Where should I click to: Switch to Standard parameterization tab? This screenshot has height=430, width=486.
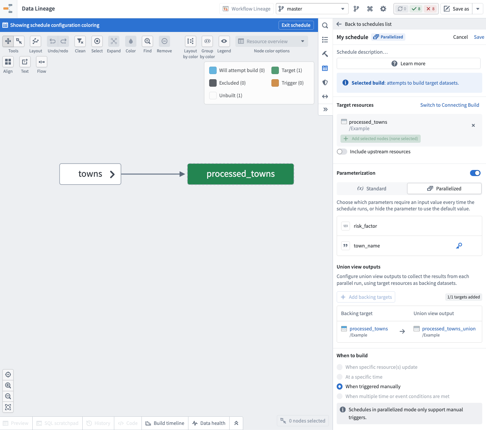point(372,189)
